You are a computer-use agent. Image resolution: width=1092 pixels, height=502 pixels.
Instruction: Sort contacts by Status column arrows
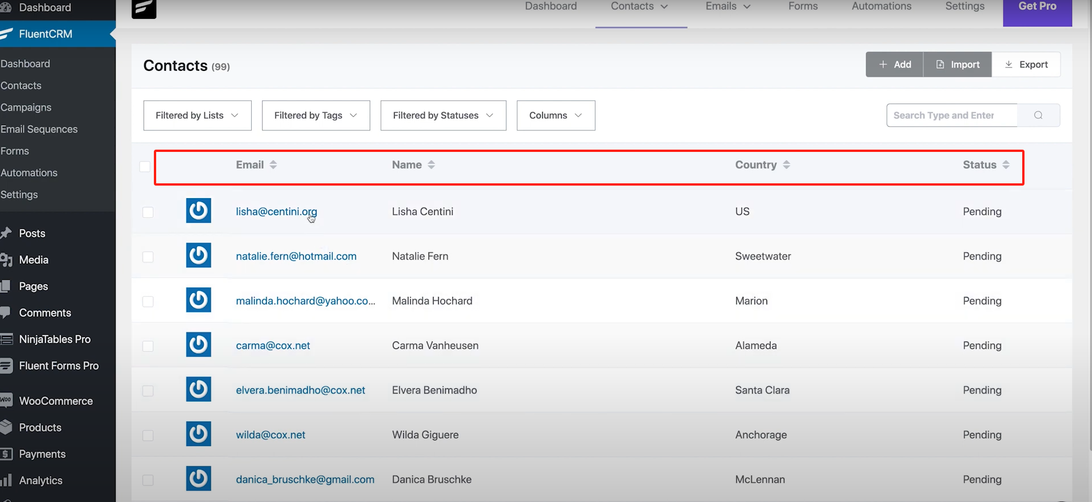click(x=1006, y=165)
